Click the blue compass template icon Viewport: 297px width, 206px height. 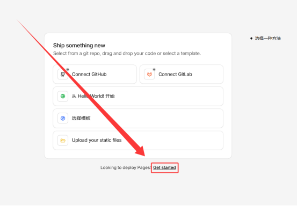[x=63, y=119]
